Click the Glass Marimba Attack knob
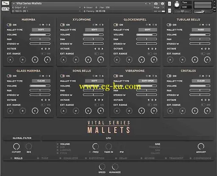Screen dimensions: 217x176 (10, 111)
